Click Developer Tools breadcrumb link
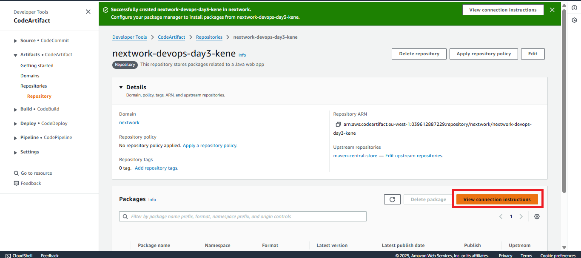581x258 pixels. coord(130,37)
